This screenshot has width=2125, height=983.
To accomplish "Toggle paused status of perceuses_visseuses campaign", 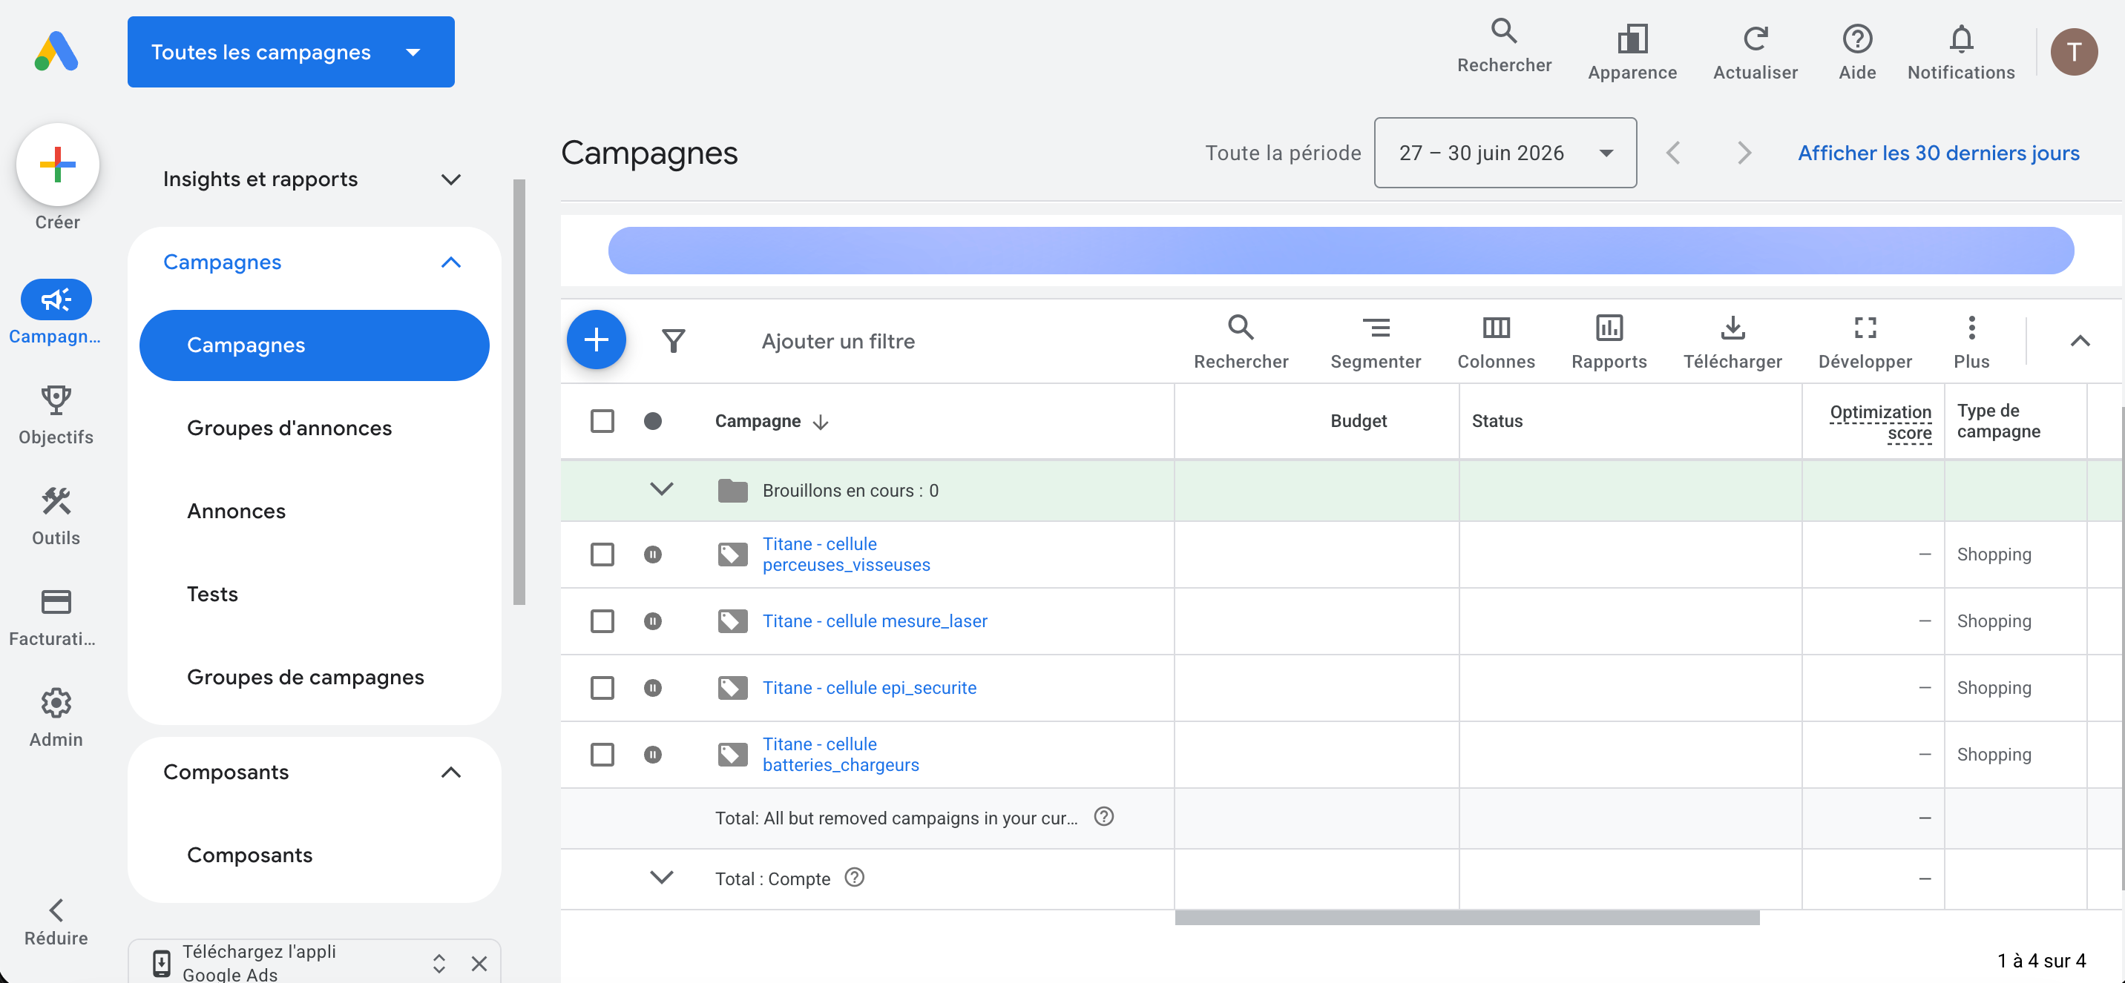I will [652, 555].
